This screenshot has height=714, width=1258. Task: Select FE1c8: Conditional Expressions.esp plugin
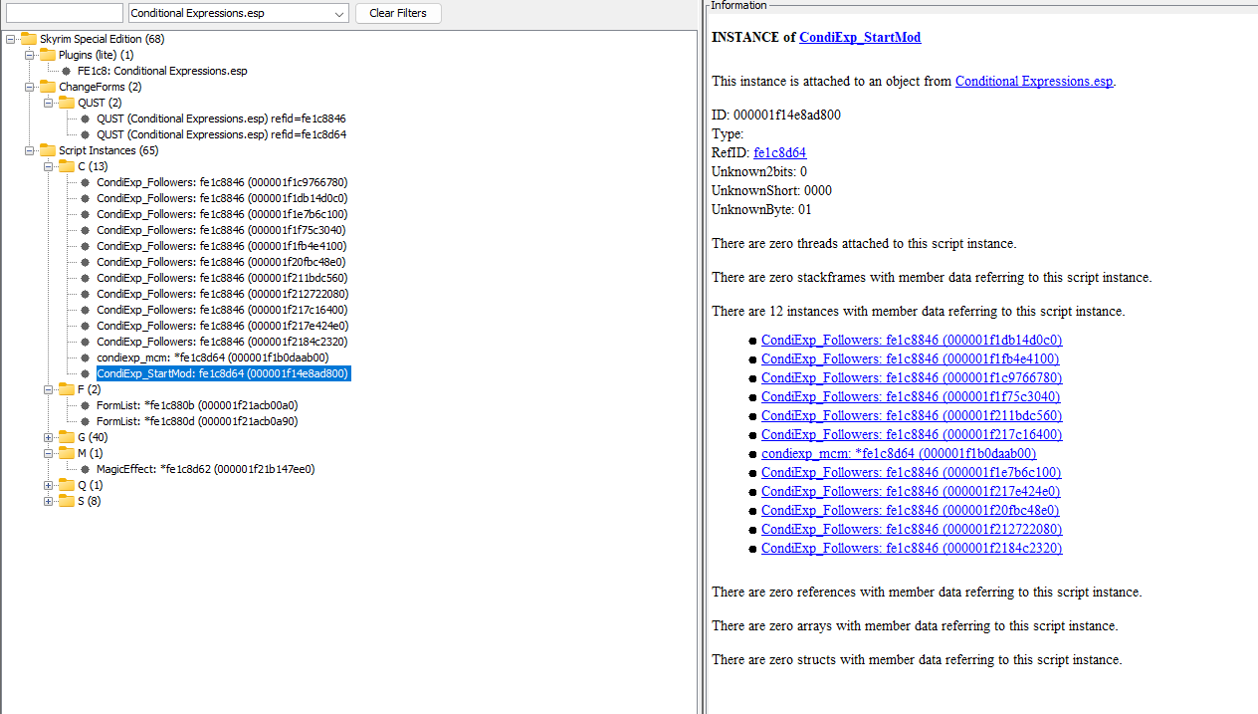(162, 71)
